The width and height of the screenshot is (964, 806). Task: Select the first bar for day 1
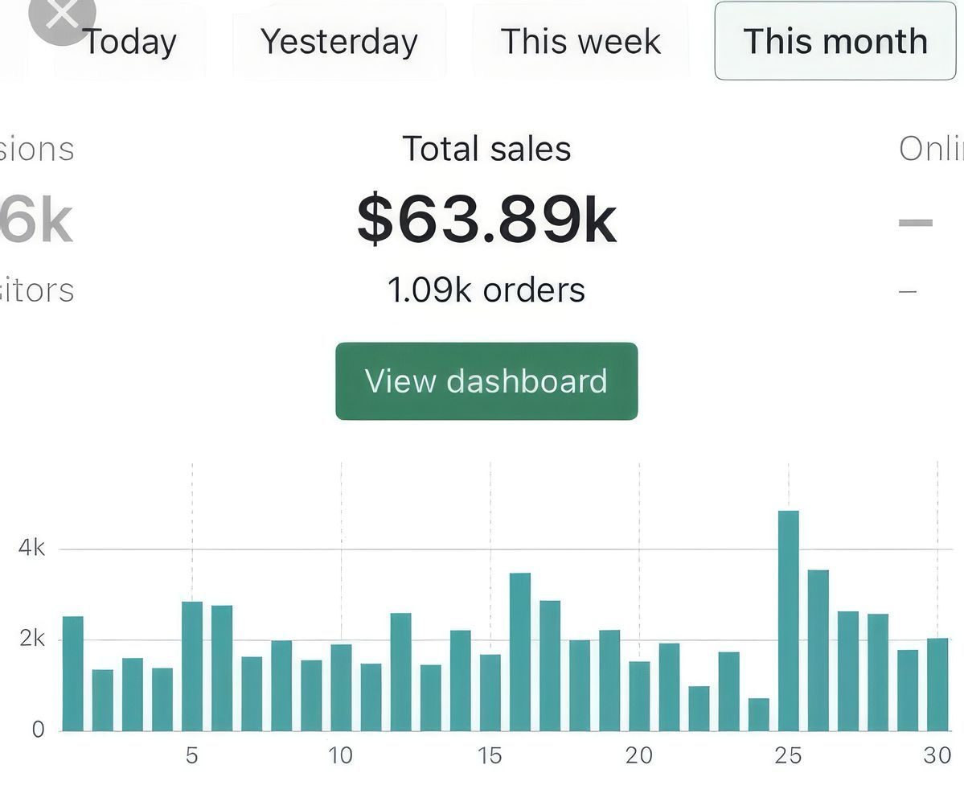(73, 673)
